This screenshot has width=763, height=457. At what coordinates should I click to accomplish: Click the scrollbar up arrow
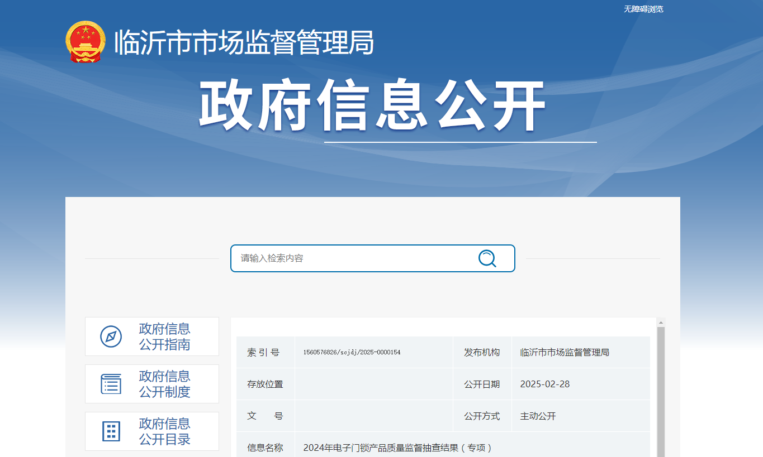click(x=661, y=323)
